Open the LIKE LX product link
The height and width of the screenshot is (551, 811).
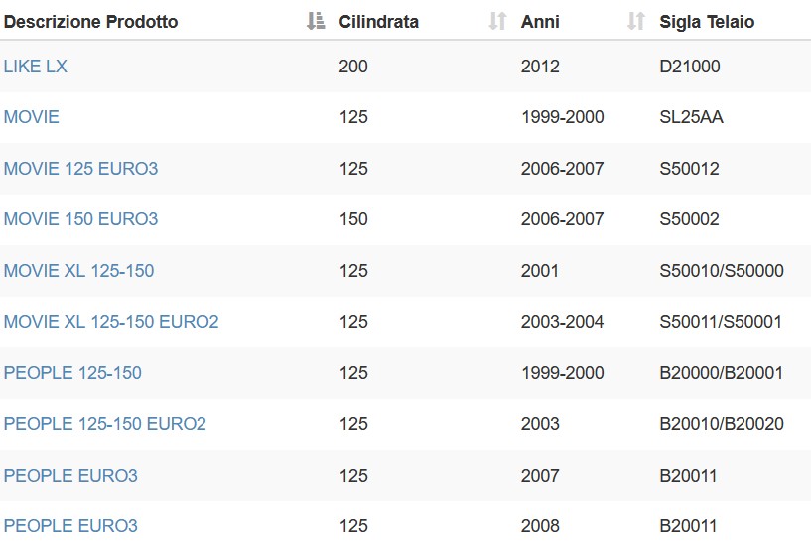coord(35,67)
